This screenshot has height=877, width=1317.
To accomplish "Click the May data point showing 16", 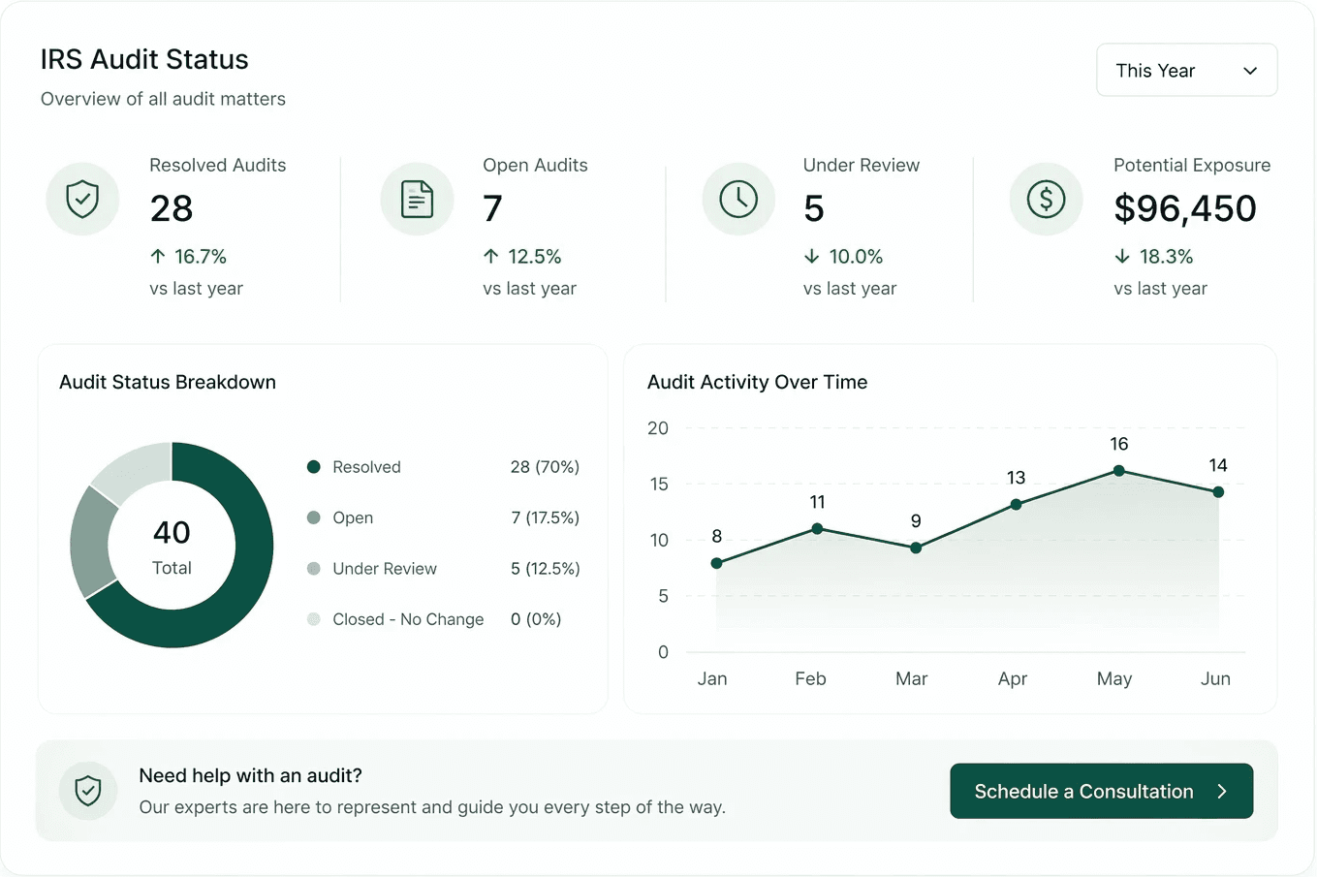I will click(x=1118, y=471).
